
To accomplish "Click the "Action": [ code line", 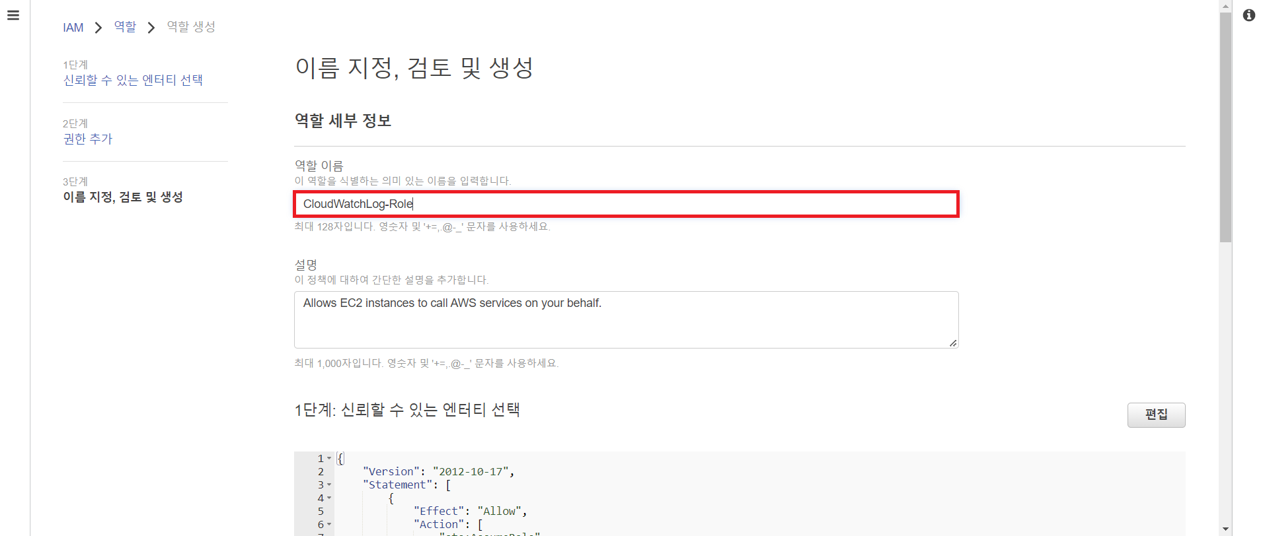I will coord(448,524).
